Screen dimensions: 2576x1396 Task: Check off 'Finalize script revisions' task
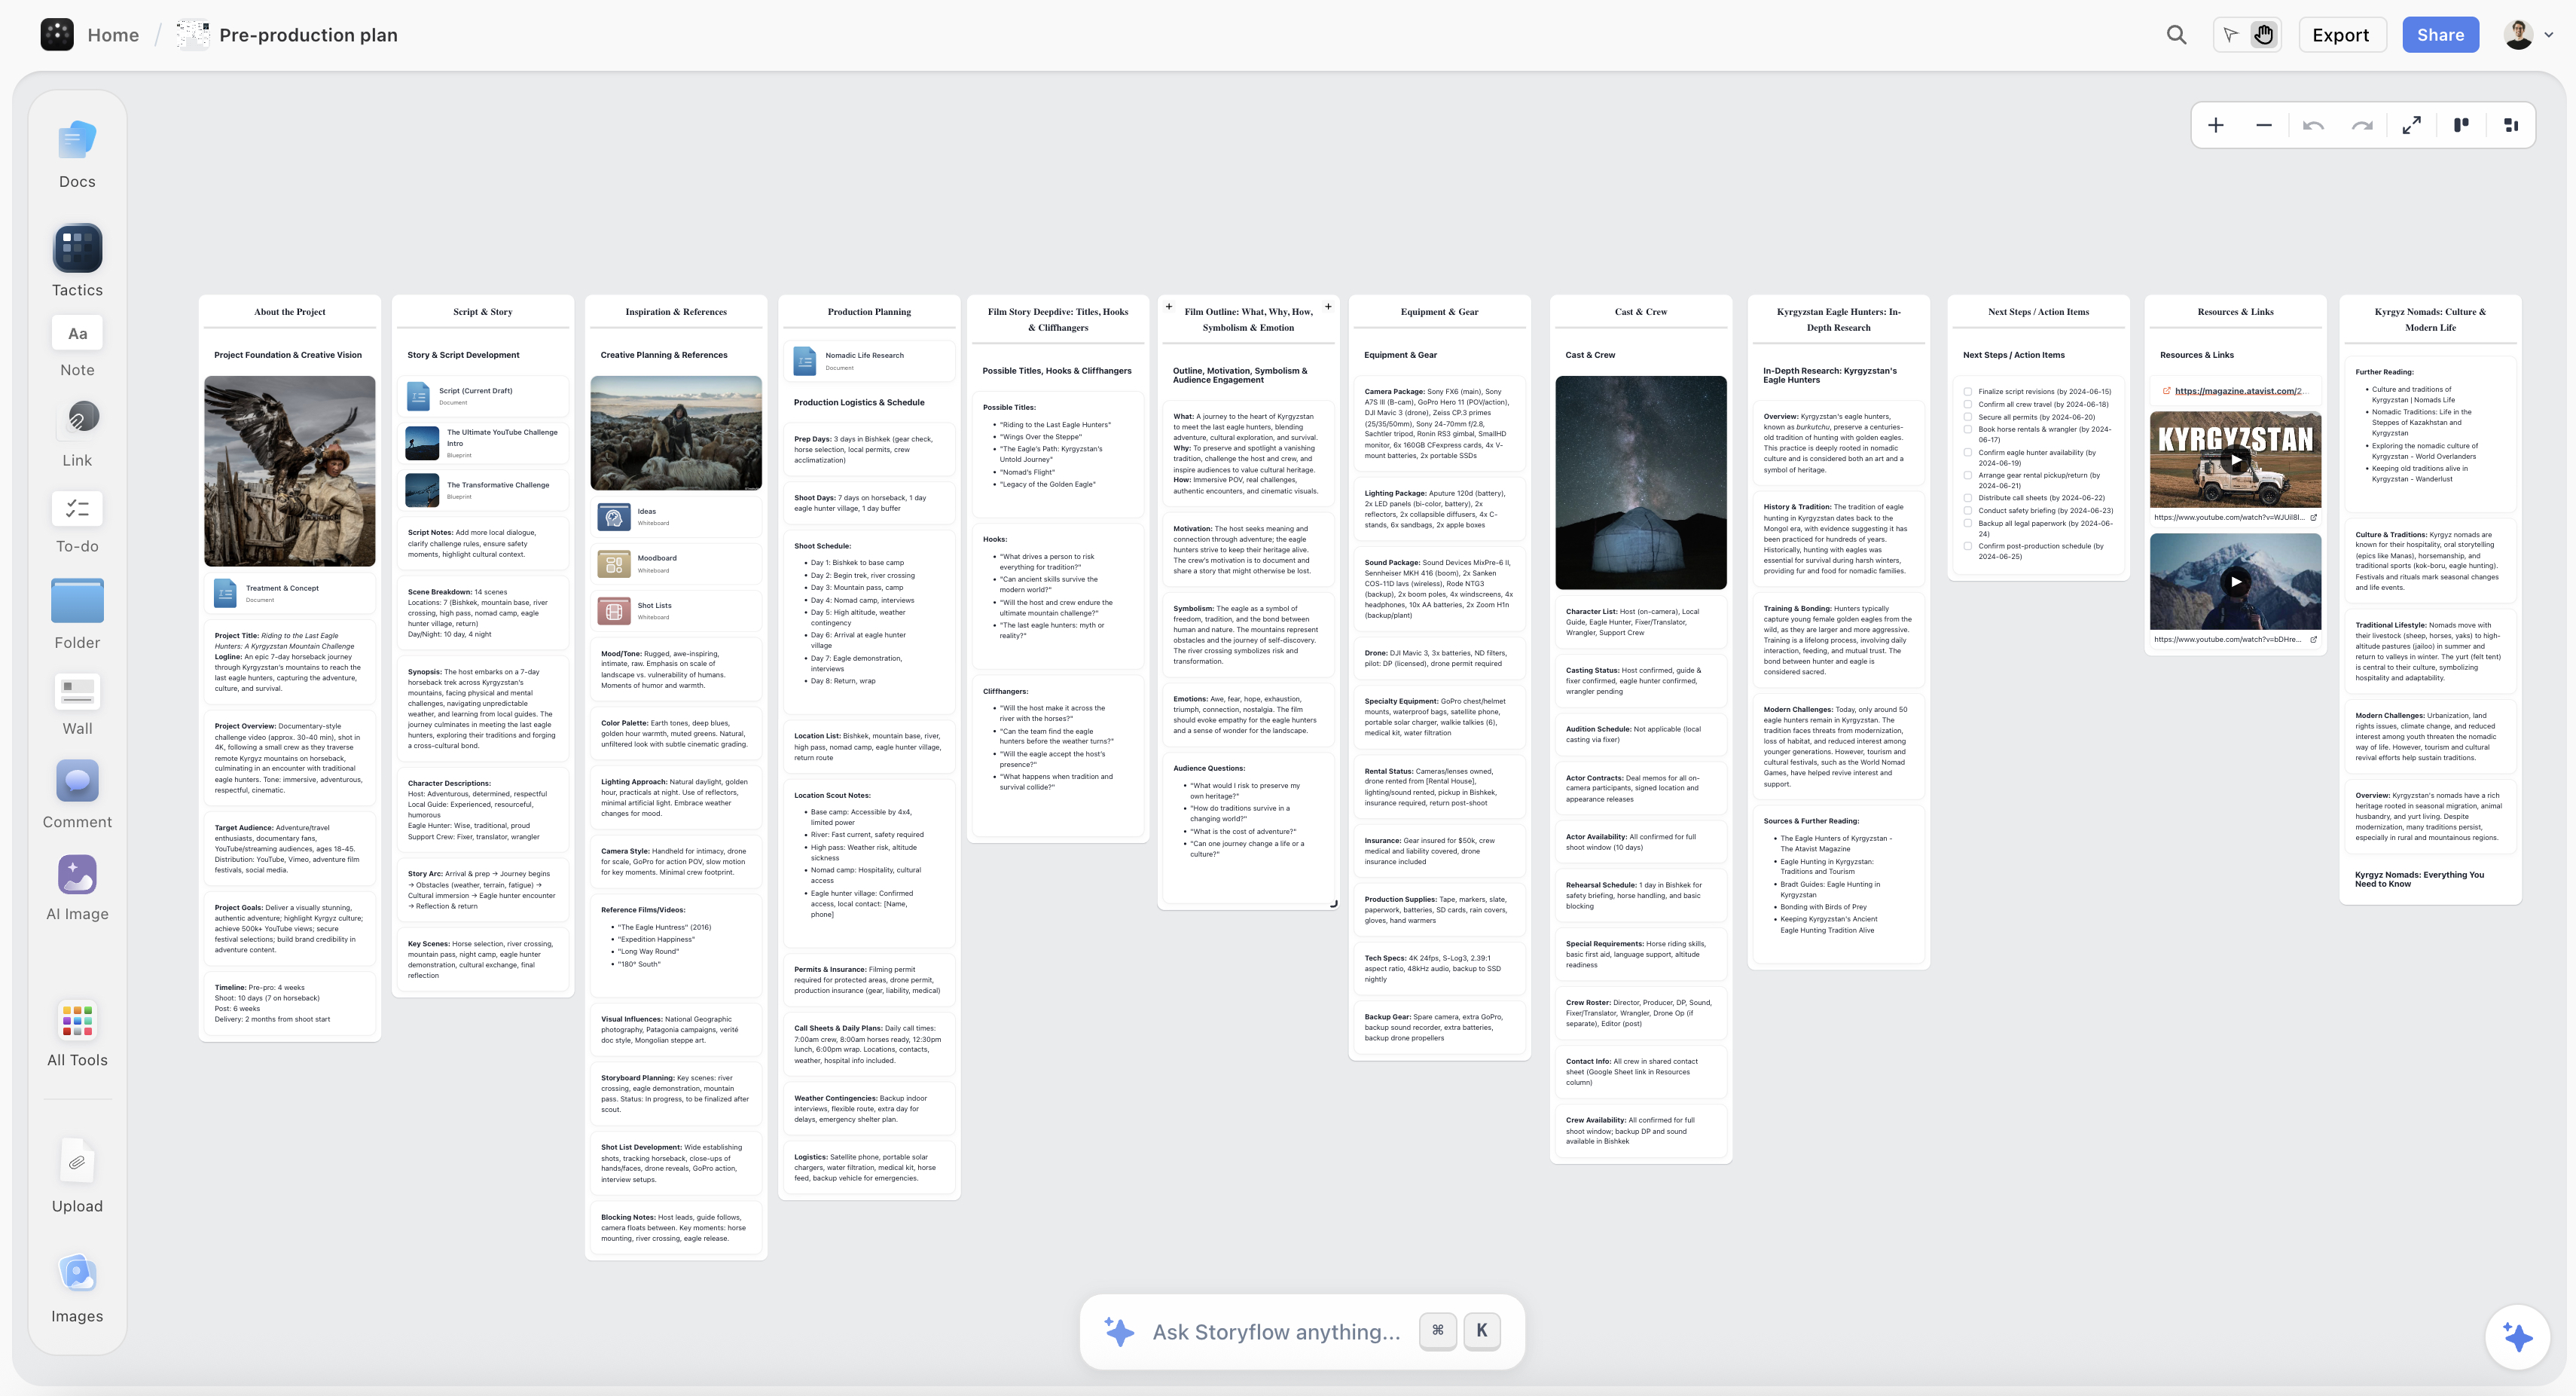point(1968,391)
